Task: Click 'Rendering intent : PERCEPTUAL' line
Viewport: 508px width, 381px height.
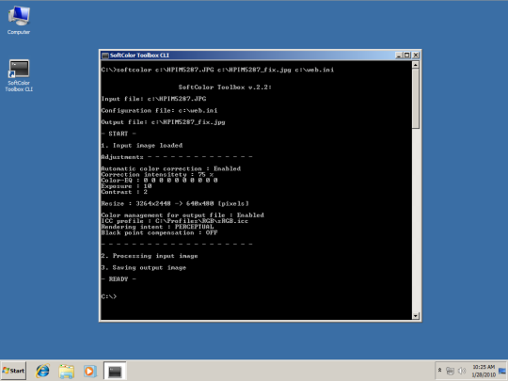Action: 157,227
